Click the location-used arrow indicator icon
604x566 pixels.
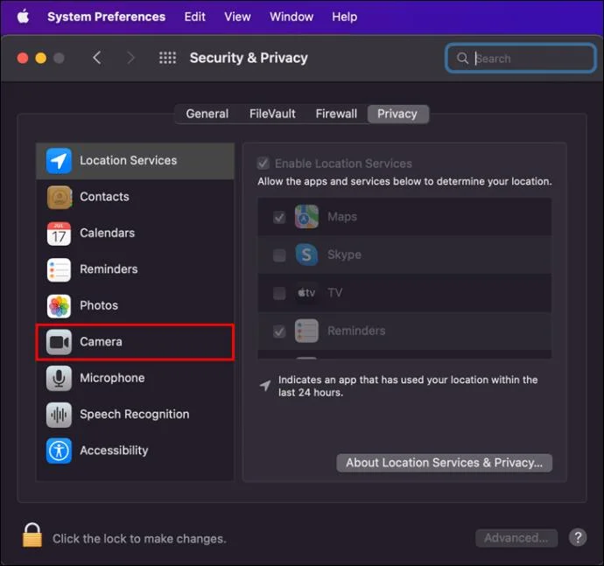(x=265, y=385)
